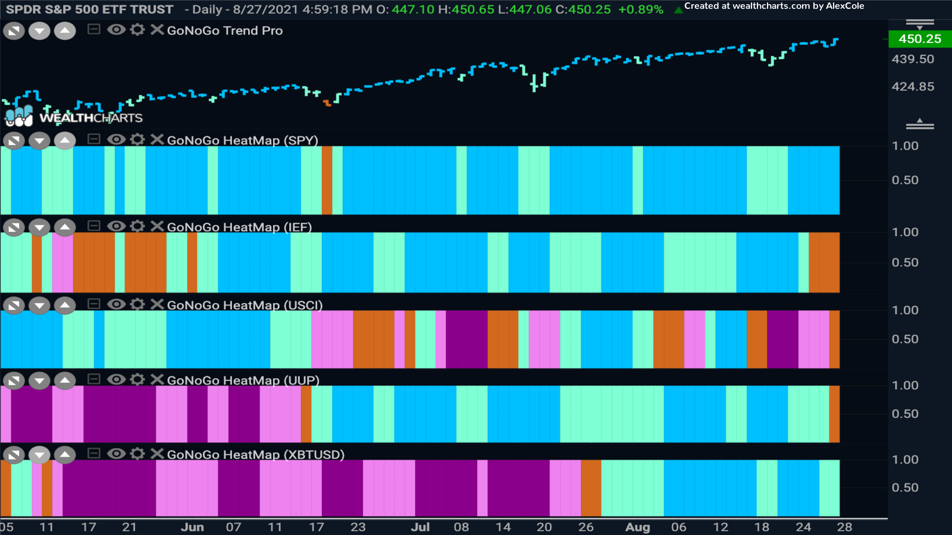Open settings for the XBTUSD heatmap
This screenshot has width=952, height=535.
click(x=137, y=454)
